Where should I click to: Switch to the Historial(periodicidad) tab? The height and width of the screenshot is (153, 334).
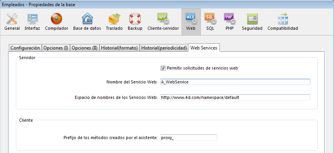click(x=164, y=48)
